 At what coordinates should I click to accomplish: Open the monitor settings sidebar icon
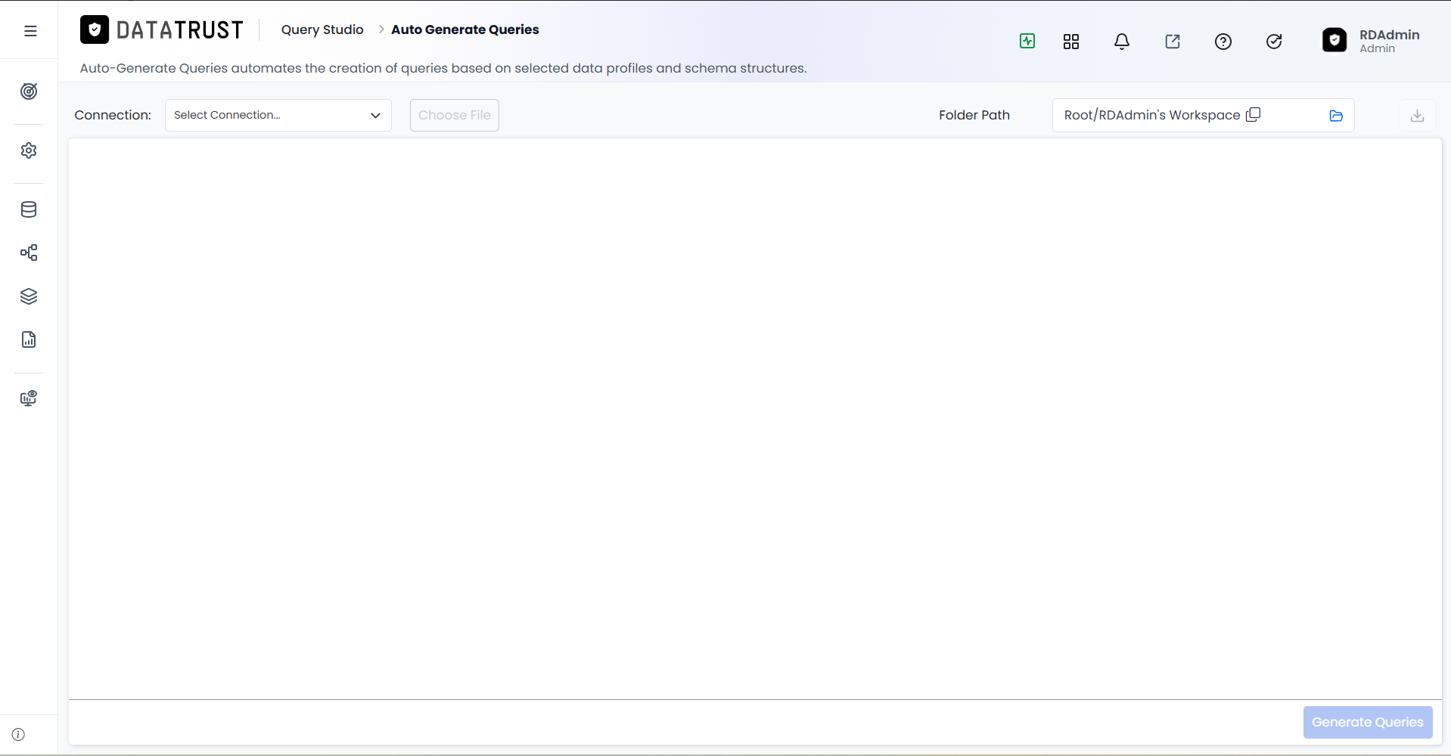(x=29, y=398)
